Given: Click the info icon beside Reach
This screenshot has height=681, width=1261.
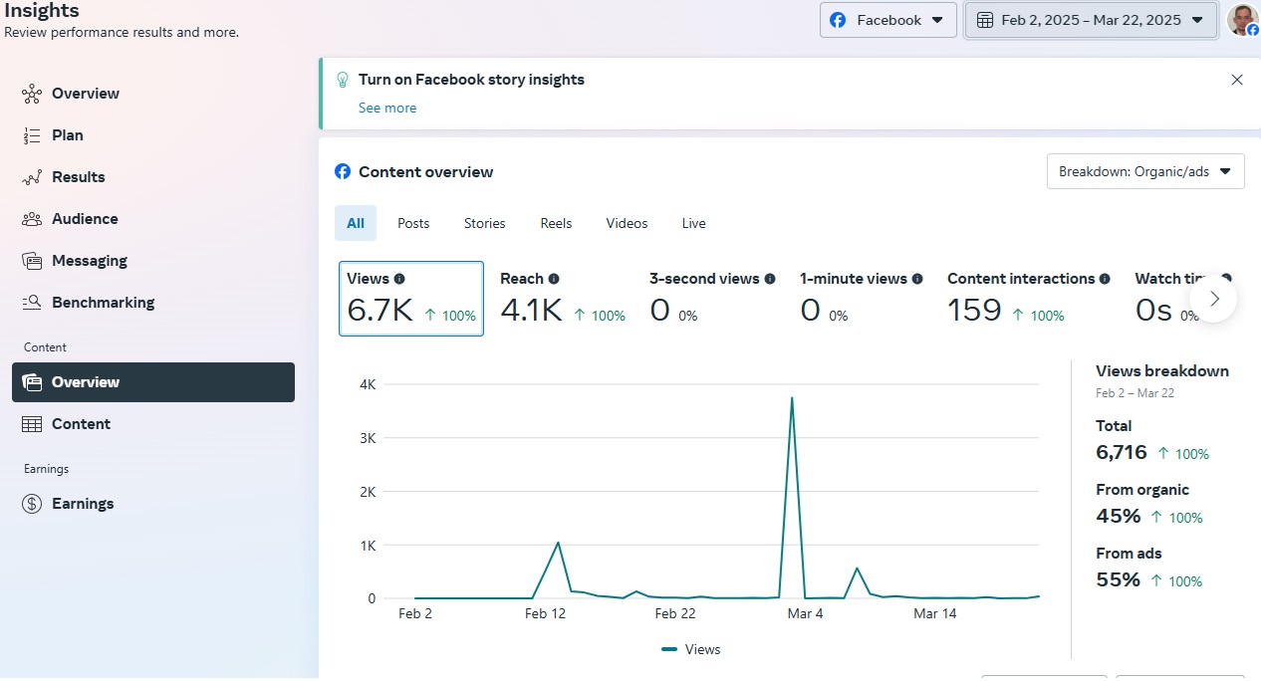Looking at the screenshot, I should pos(554,279).
